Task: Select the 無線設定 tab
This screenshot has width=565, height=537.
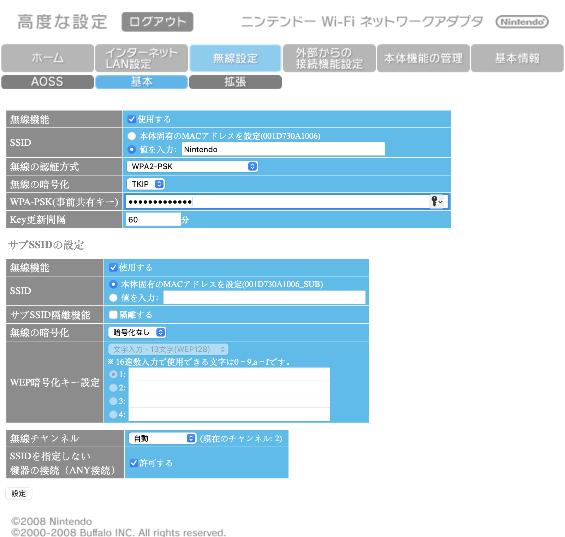Action: [x=236, y=58]
